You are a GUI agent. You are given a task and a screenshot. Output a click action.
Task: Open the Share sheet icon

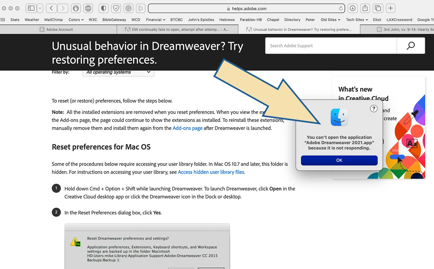pyautogui.click(x=365, y=8)
